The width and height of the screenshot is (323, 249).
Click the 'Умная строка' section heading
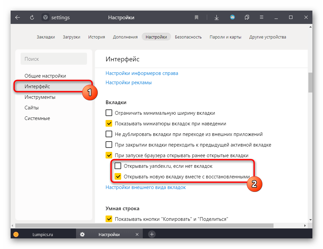(122, 209)
